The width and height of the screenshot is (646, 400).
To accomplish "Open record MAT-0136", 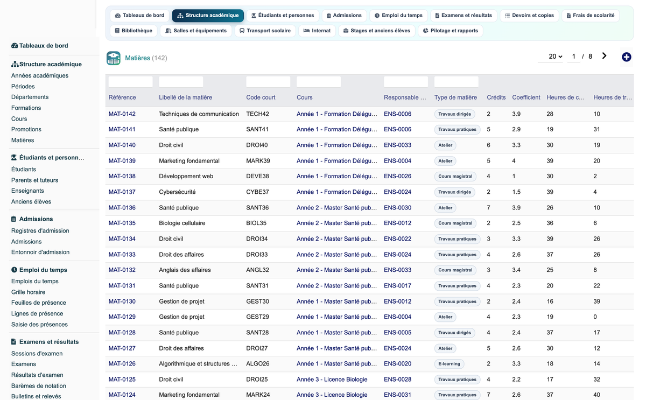I will (x=122, y=208).
